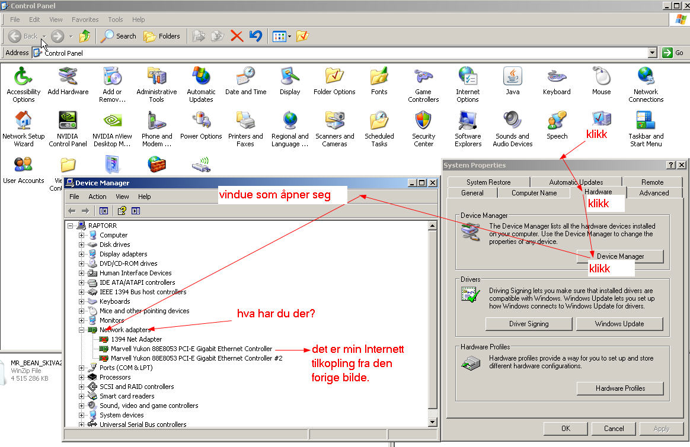Click the blue Undo toolbar icon
The width and height of the screenshot is (690, 447).
click(255, 36)
